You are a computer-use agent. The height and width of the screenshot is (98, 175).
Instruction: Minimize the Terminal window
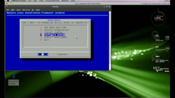104,7
